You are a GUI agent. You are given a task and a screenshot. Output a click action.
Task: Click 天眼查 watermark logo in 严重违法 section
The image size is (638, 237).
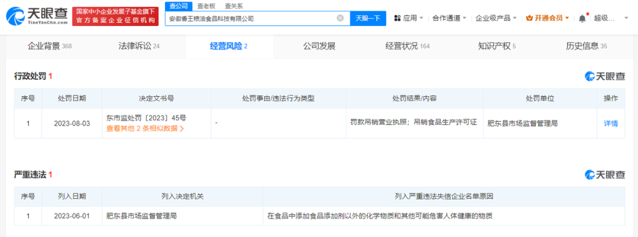pyautogui.click(x=605, y=175)
